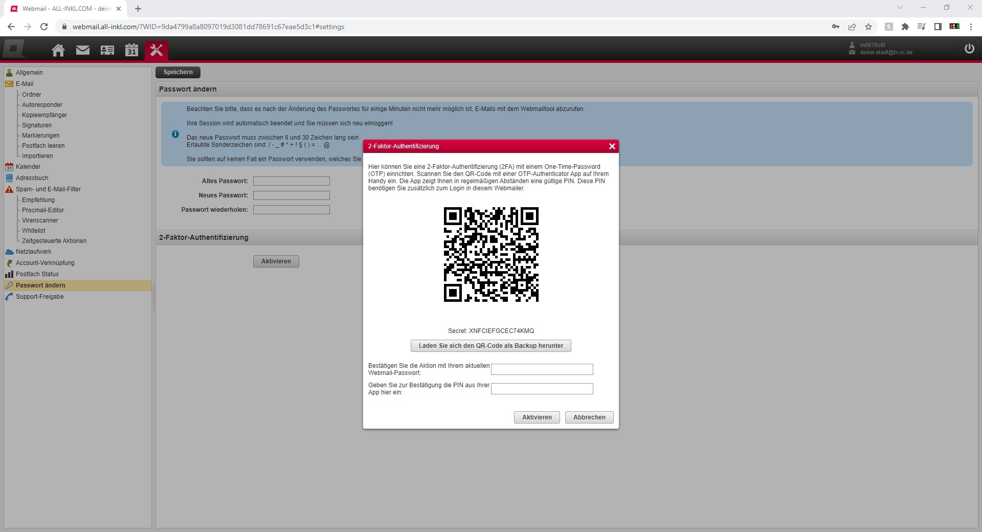982x532 pixels.
Task: Click the Speichern button
Action: [x=178, y=72]
